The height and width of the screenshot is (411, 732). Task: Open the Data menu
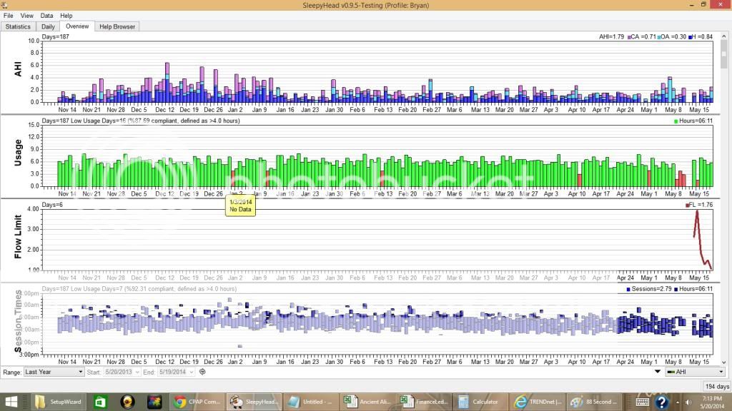tap(46, 16)
